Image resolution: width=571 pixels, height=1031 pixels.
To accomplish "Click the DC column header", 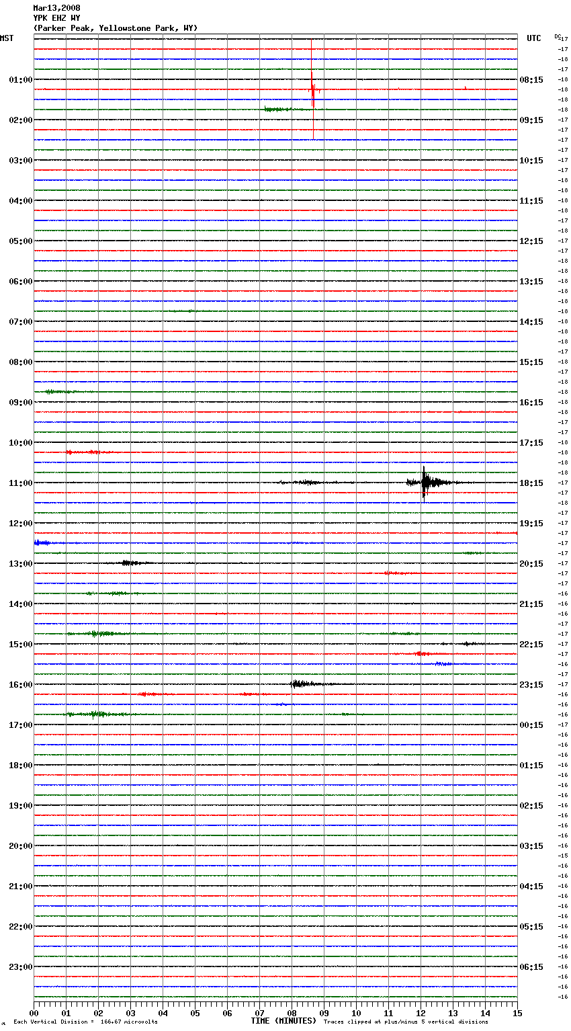I will click(x=558, y=36).
